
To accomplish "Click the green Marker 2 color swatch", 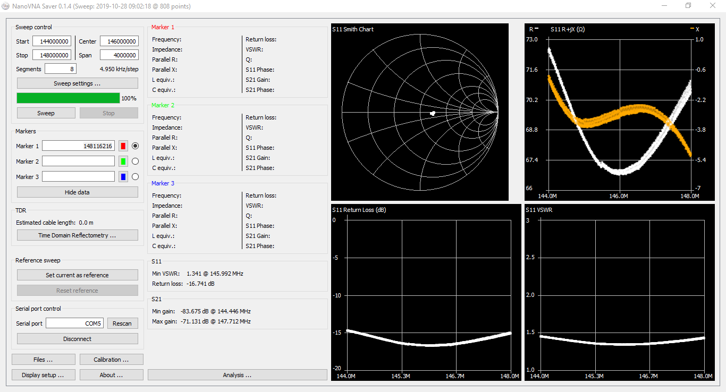I will (x=123, y=161).
